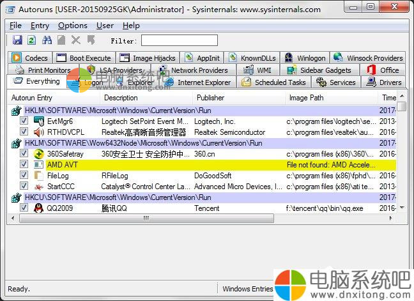
Task: Uncheck the EvtMgr6 autorun entry
Action: point(24,121)
